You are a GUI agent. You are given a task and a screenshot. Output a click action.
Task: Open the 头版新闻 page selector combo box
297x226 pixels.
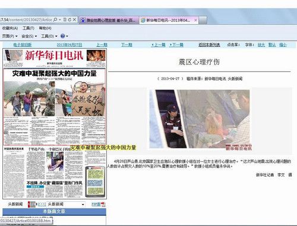67,204
